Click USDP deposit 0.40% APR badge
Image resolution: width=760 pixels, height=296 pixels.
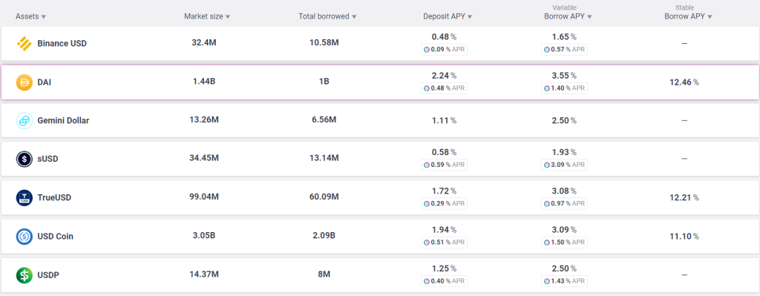coord(444,281)
